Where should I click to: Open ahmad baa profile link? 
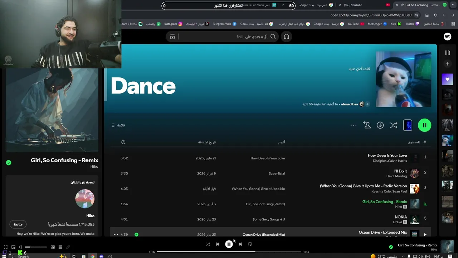[349, 104]
